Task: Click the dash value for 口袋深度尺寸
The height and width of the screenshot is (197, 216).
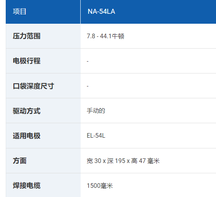Action: point(88,86)
